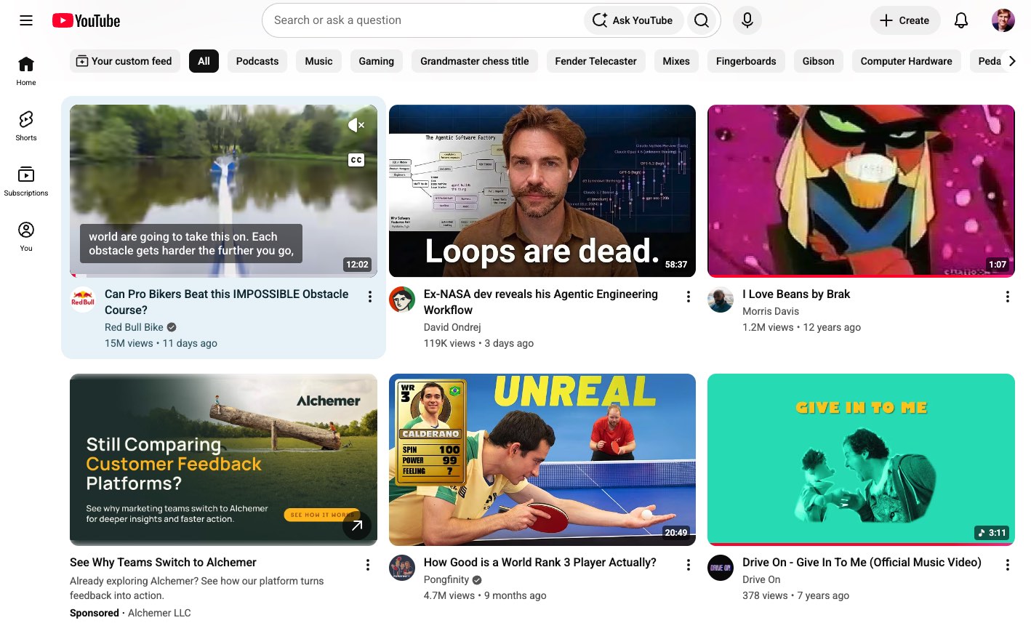The height and width of the screenshot is (639, 1031).
Task: Open options for Can Pro Bikers video
Action: coord(370,297)
